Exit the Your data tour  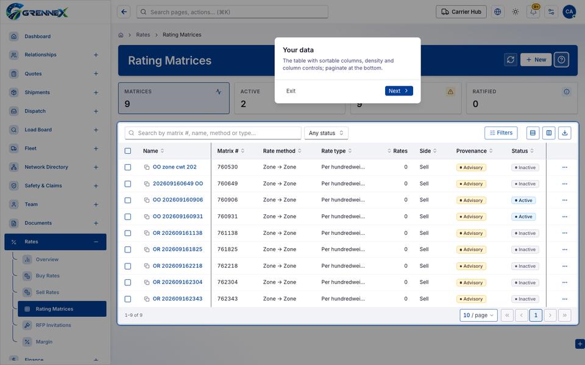[x=291, y=91]
